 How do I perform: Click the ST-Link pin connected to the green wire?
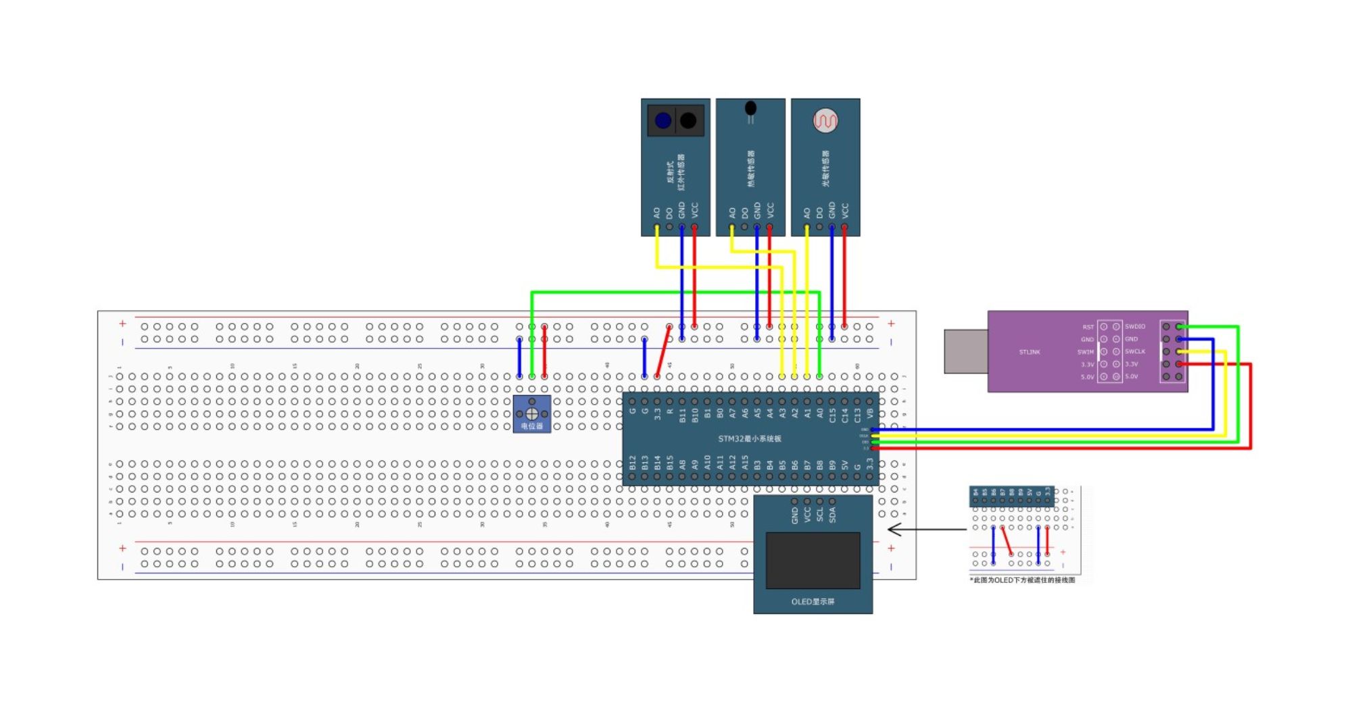click(1179, 326)
